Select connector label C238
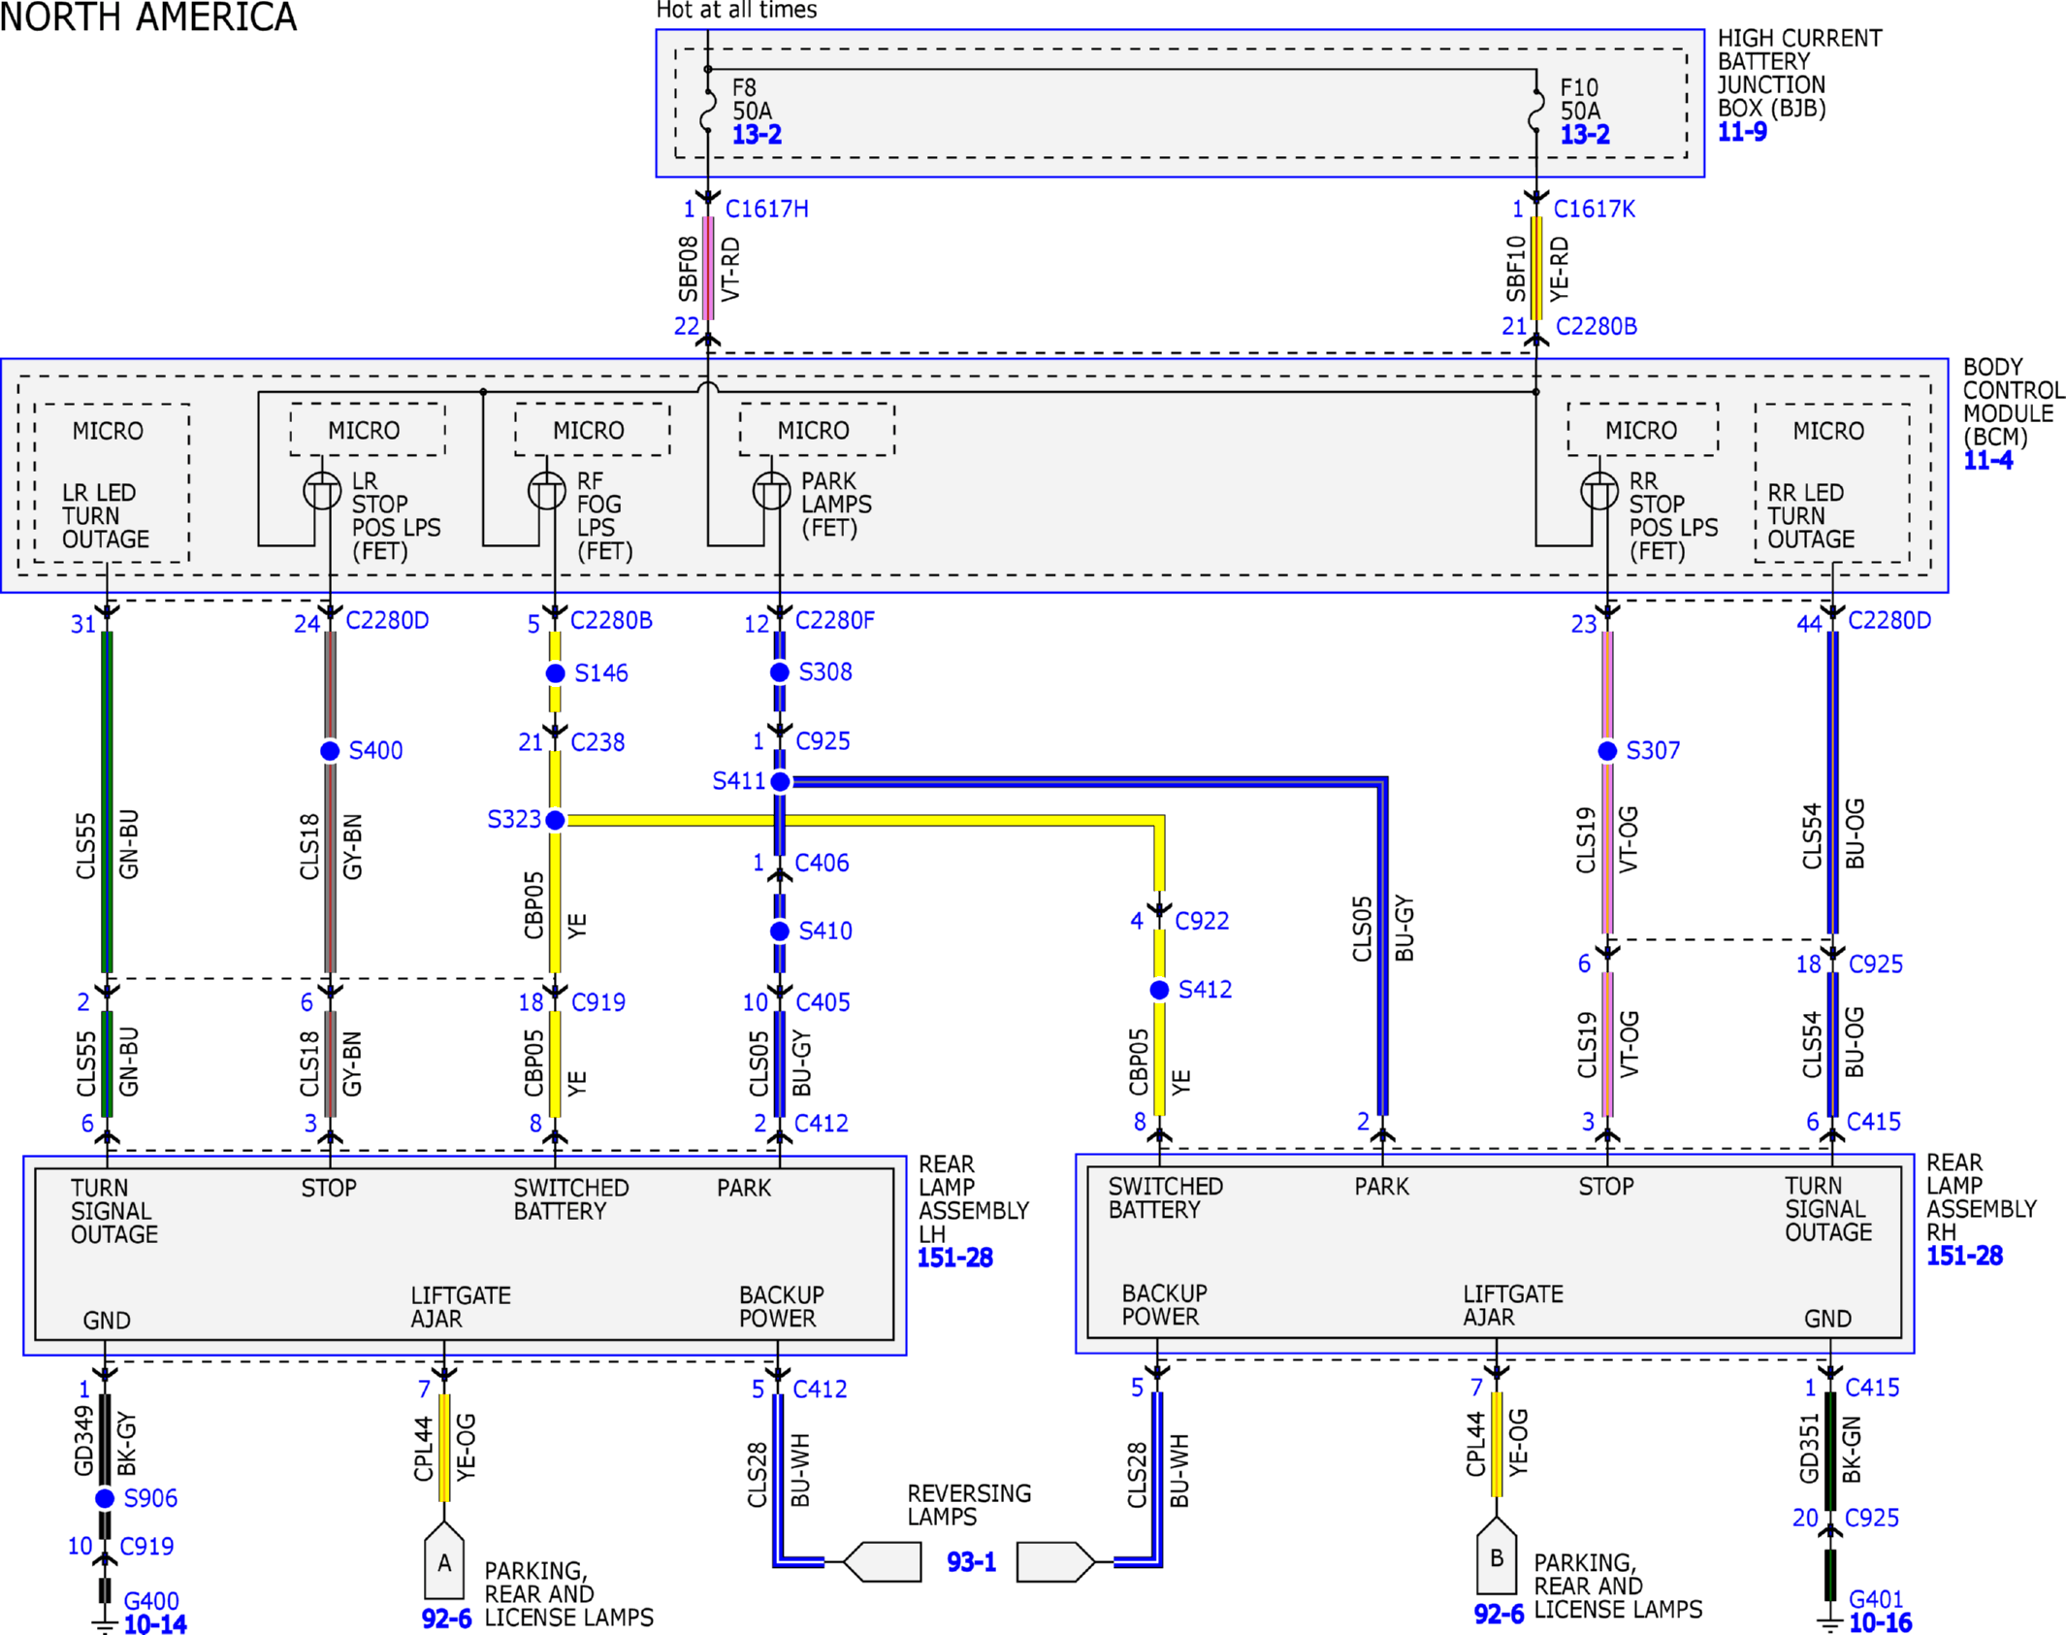Image resolution: width=2066 pixels, height=1635 pixels. [x=597, y=742]
